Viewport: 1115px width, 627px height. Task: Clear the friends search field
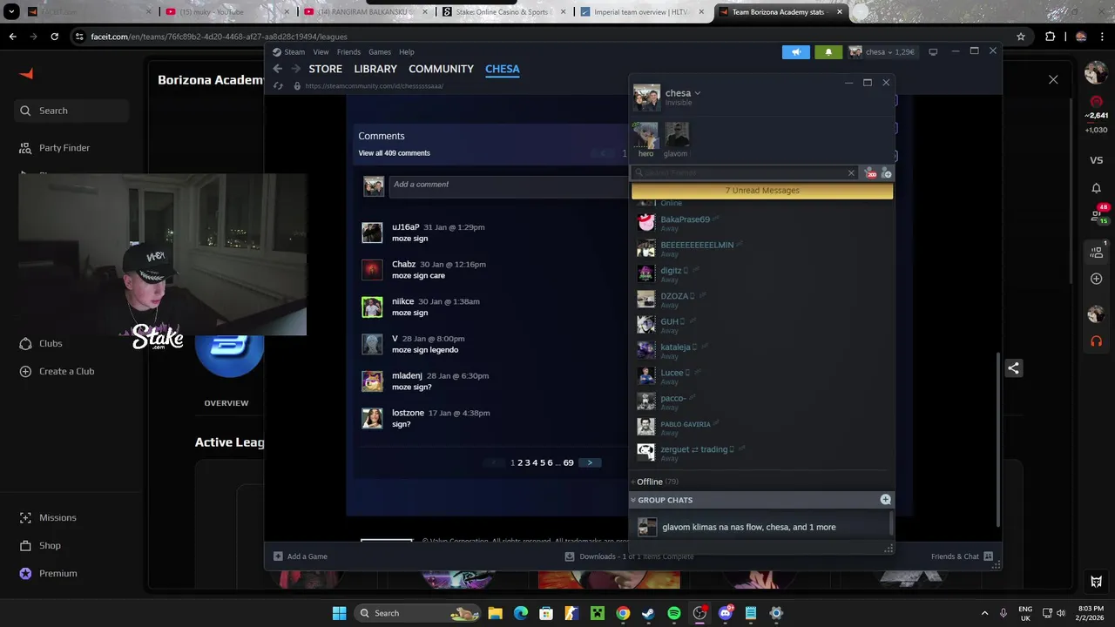(x=851, y=173)
